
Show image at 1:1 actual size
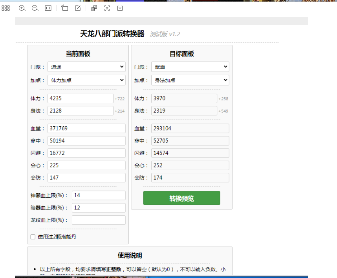pyautogui.click(x=48, y=8)
